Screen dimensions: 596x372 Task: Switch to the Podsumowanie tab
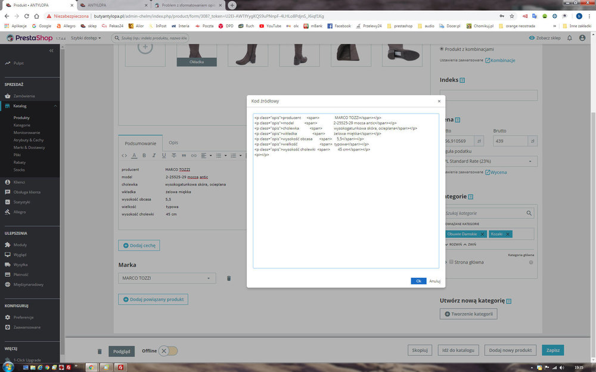pos(140,143)
